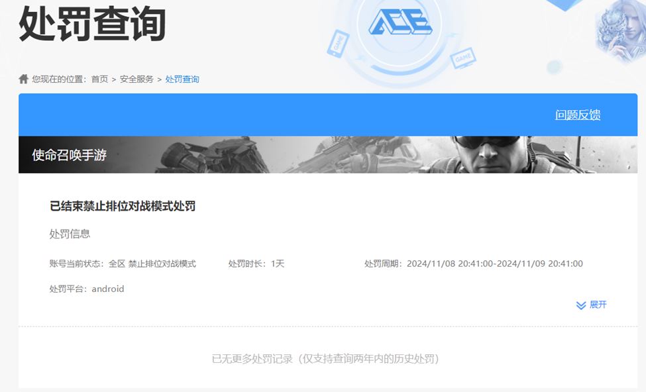Click the 处罚信息 label

[70, 234]
